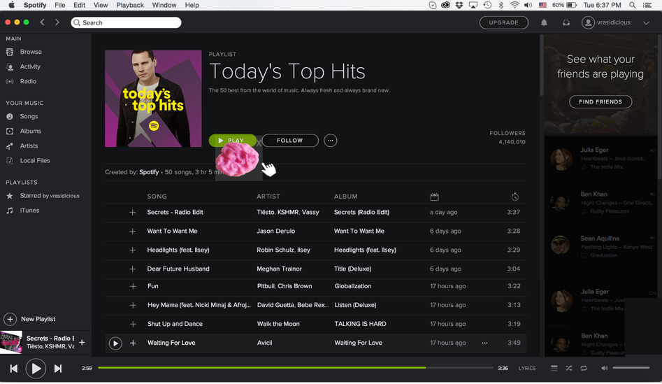662x384 pixels.
Task: Open the inbox tray icon
Action: click(566, 23)
